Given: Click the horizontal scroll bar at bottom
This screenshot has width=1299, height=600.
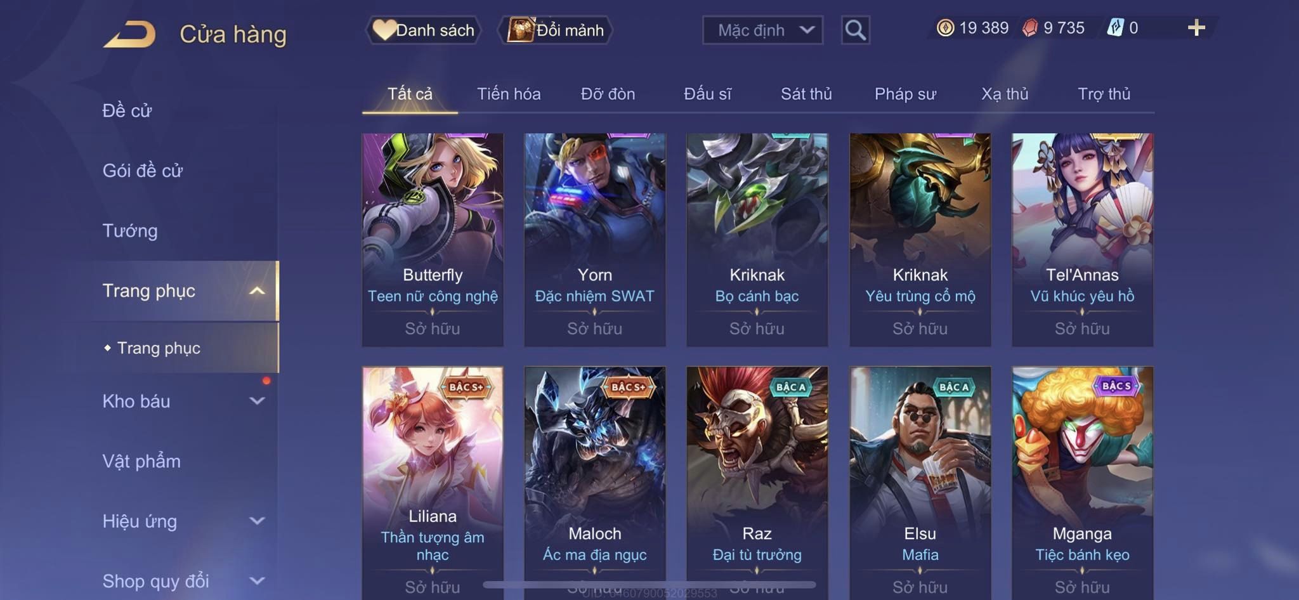Looking at the screenshot, I should point(649,584).
